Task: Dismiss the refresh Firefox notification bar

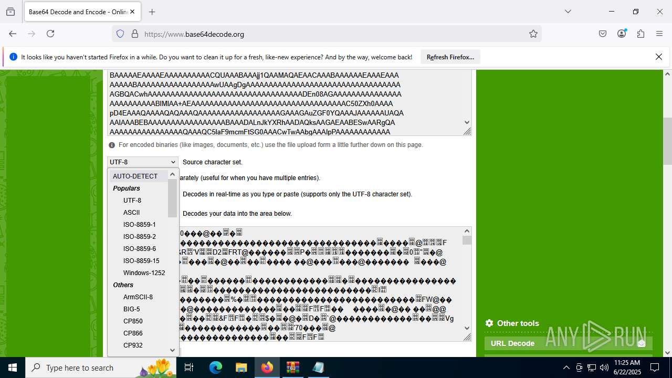Action: pos(659,57)
